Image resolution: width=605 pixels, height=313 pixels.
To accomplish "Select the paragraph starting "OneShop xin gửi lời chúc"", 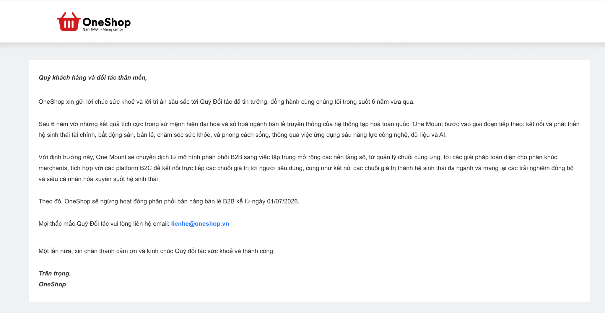I will point(227,102).
